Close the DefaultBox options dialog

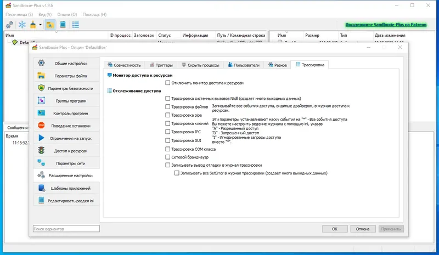tap(400, 47)
